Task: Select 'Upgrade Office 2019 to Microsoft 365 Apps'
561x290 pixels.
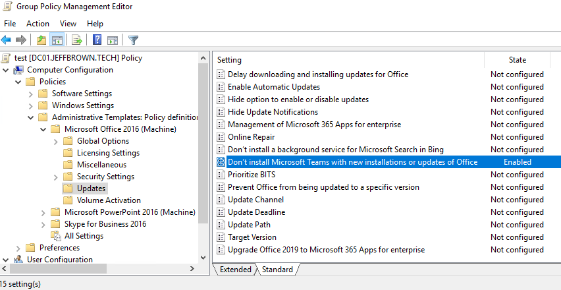Action: pyautogui.click(x=327, y=250)
